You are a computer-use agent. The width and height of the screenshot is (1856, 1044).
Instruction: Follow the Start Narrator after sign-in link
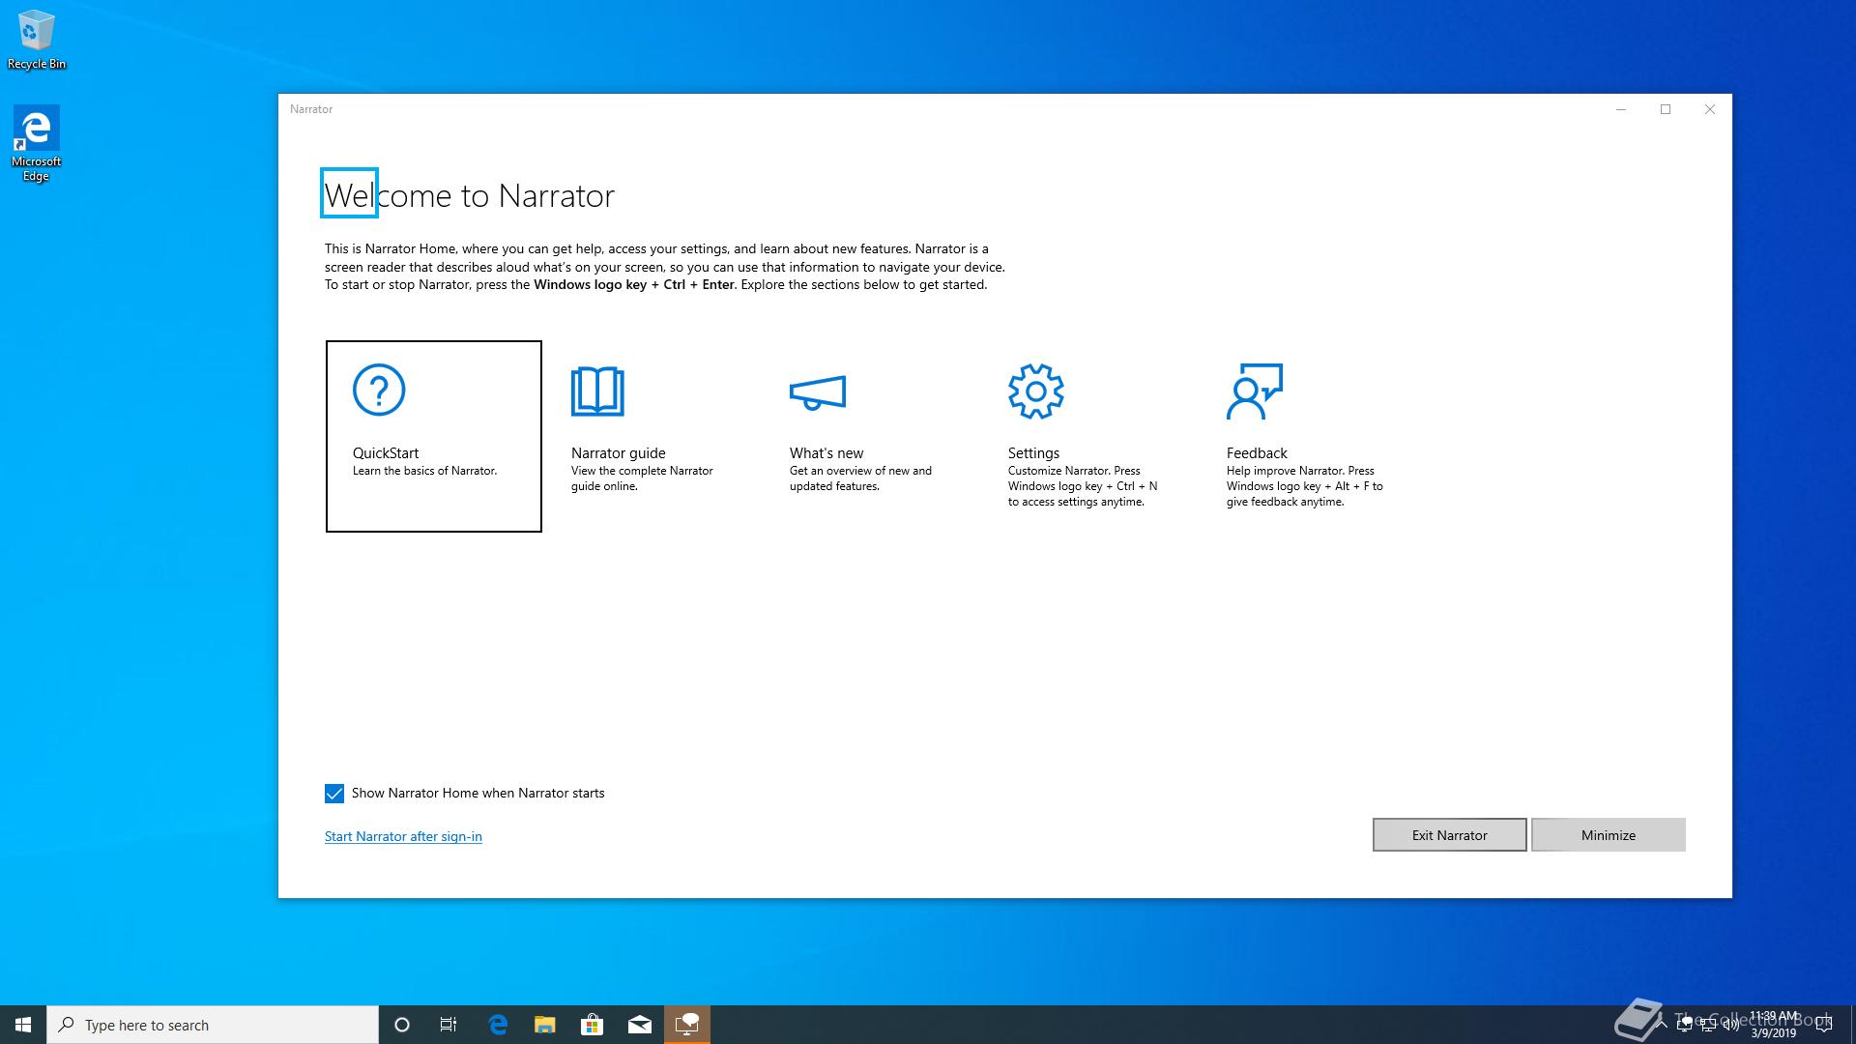pos(403,836)
